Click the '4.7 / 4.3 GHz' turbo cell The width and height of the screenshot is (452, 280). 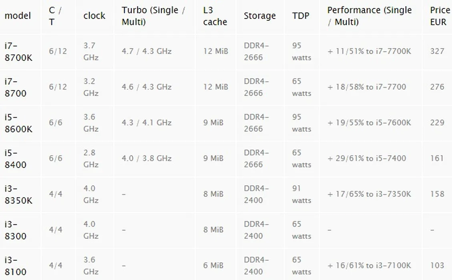(x=147, y=51)
